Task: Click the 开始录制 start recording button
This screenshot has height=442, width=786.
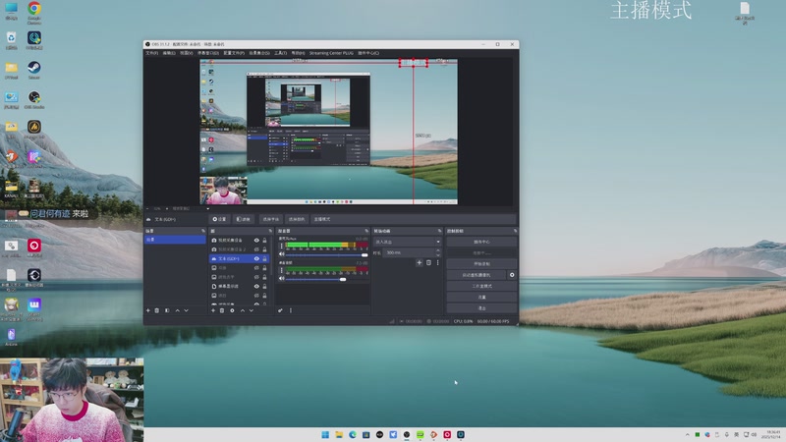Action: click(481, 263)
